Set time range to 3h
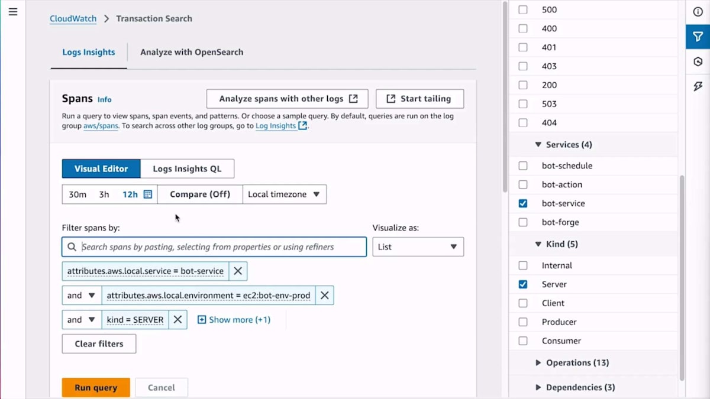The image size is (710, 399). click(104, 194)
